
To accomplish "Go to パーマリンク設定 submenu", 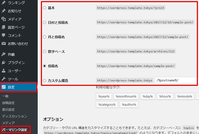I will click(x=15, y=130).
